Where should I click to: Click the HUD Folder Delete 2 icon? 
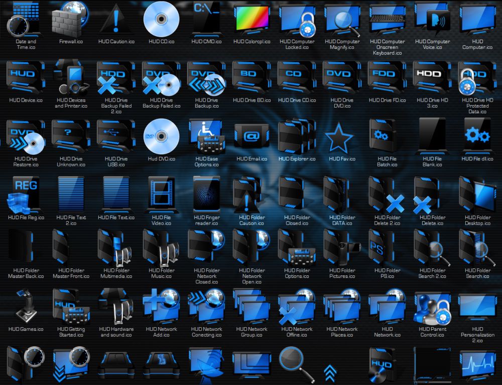point(387,195)
